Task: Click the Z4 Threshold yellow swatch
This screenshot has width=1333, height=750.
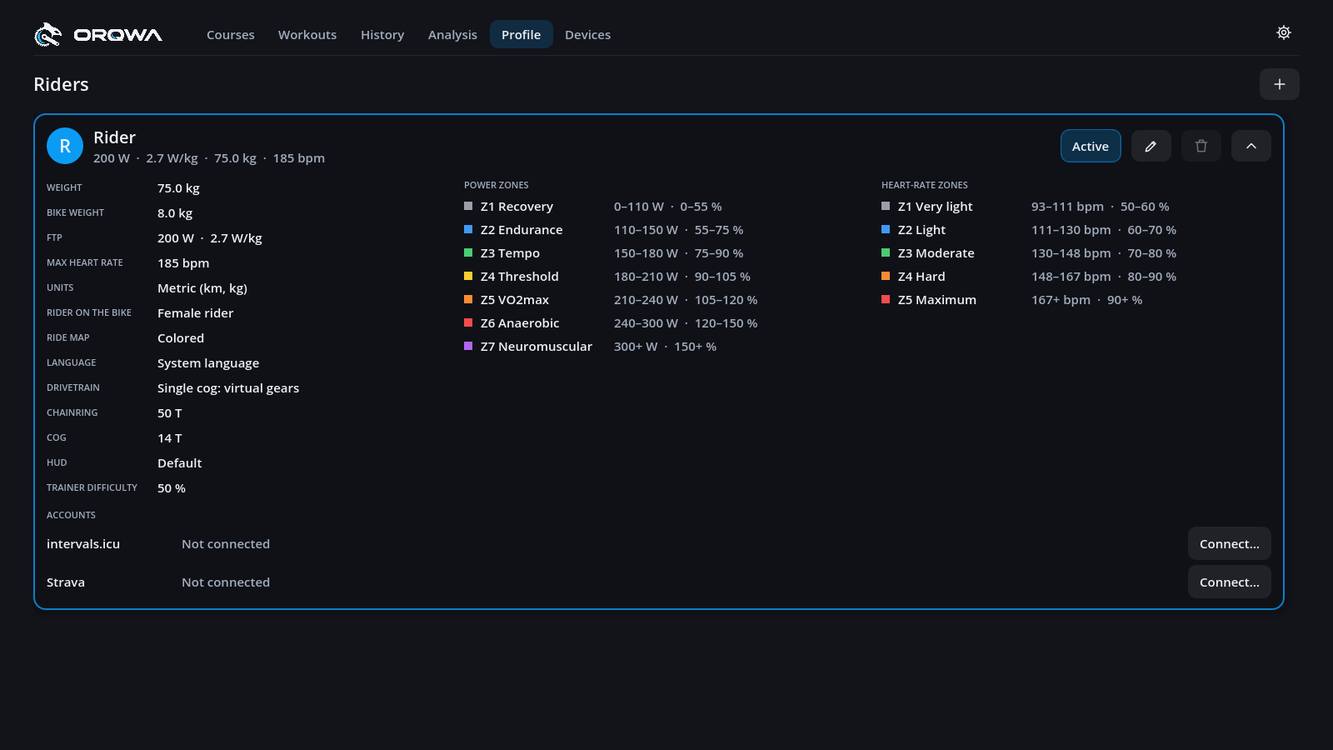Action: [x=468, y=276]
